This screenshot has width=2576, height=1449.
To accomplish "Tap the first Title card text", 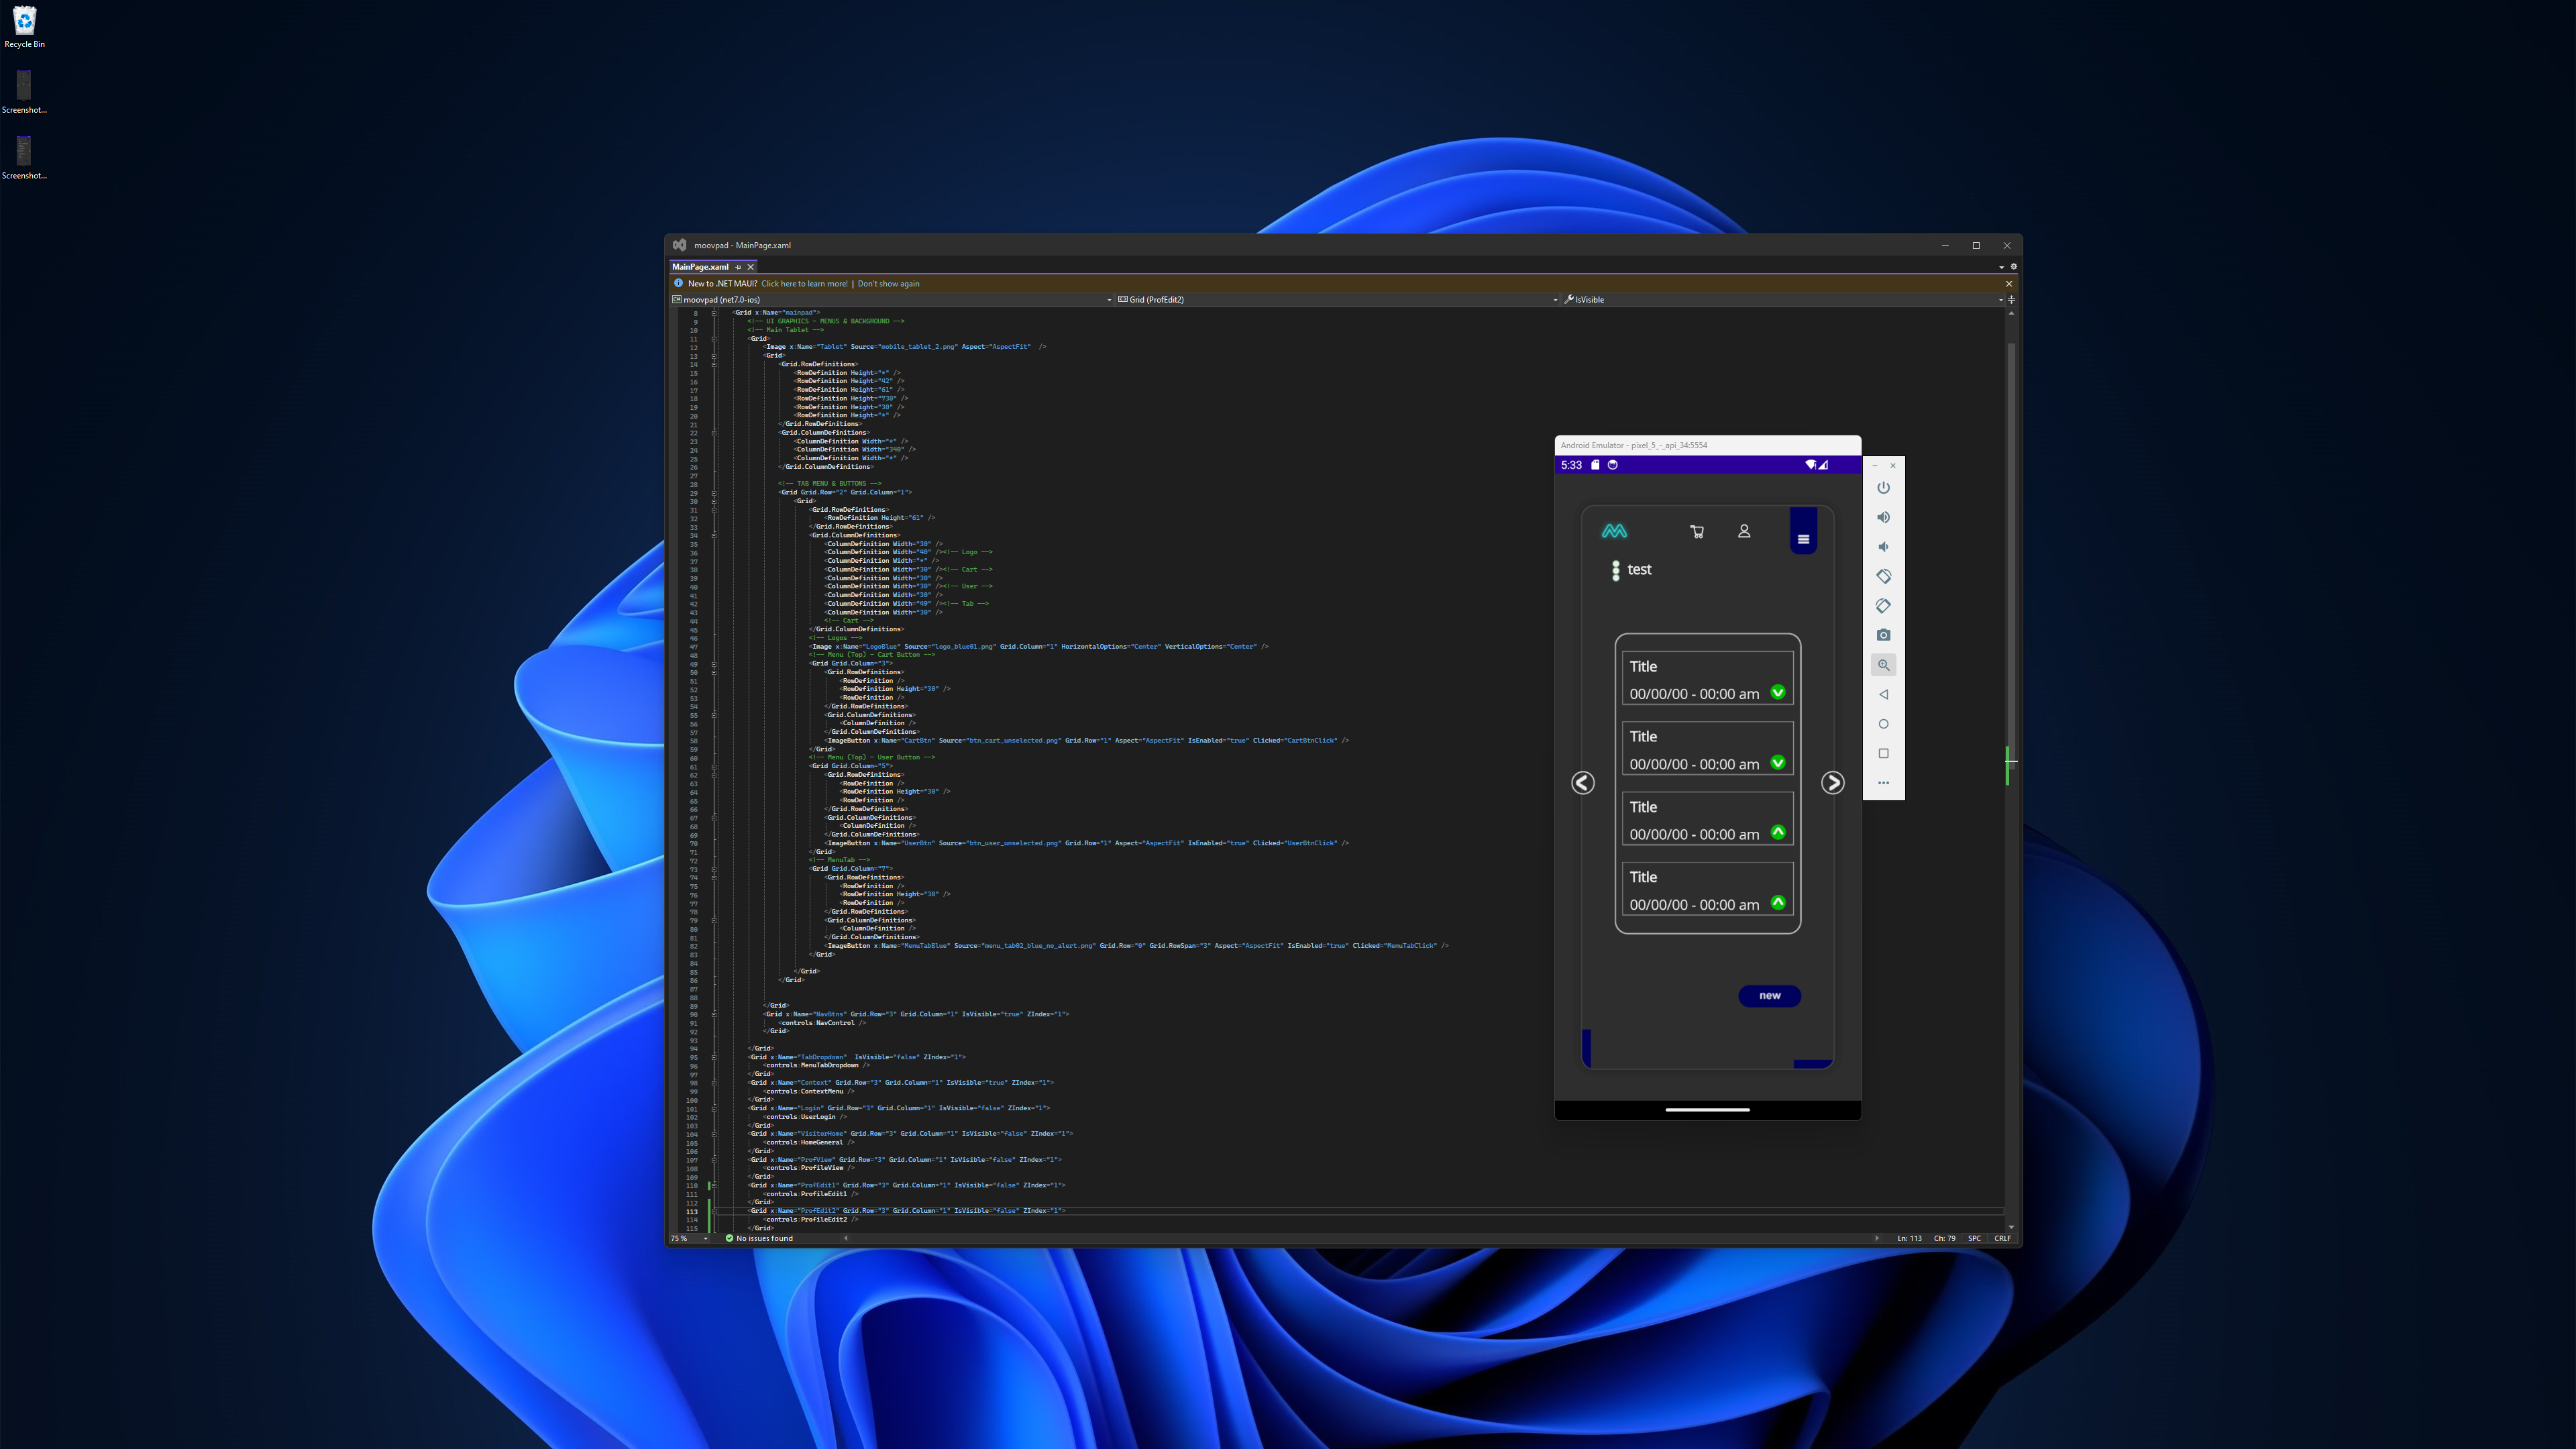I will tap(1643, 666).
